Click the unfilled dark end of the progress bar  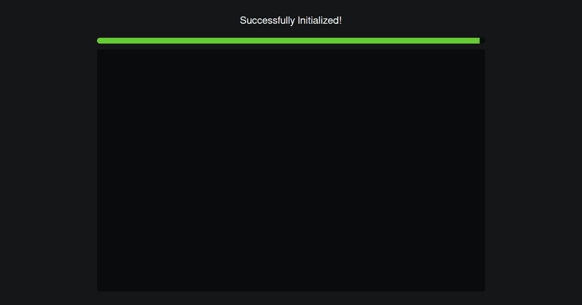[483, 41]
